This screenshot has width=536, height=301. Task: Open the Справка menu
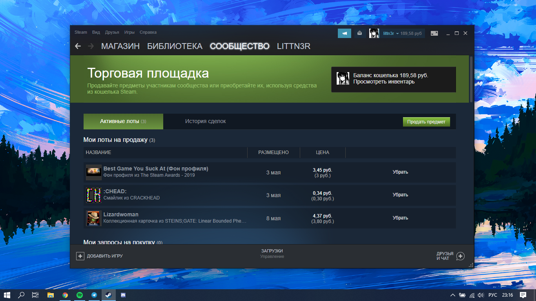coord(148,32)
